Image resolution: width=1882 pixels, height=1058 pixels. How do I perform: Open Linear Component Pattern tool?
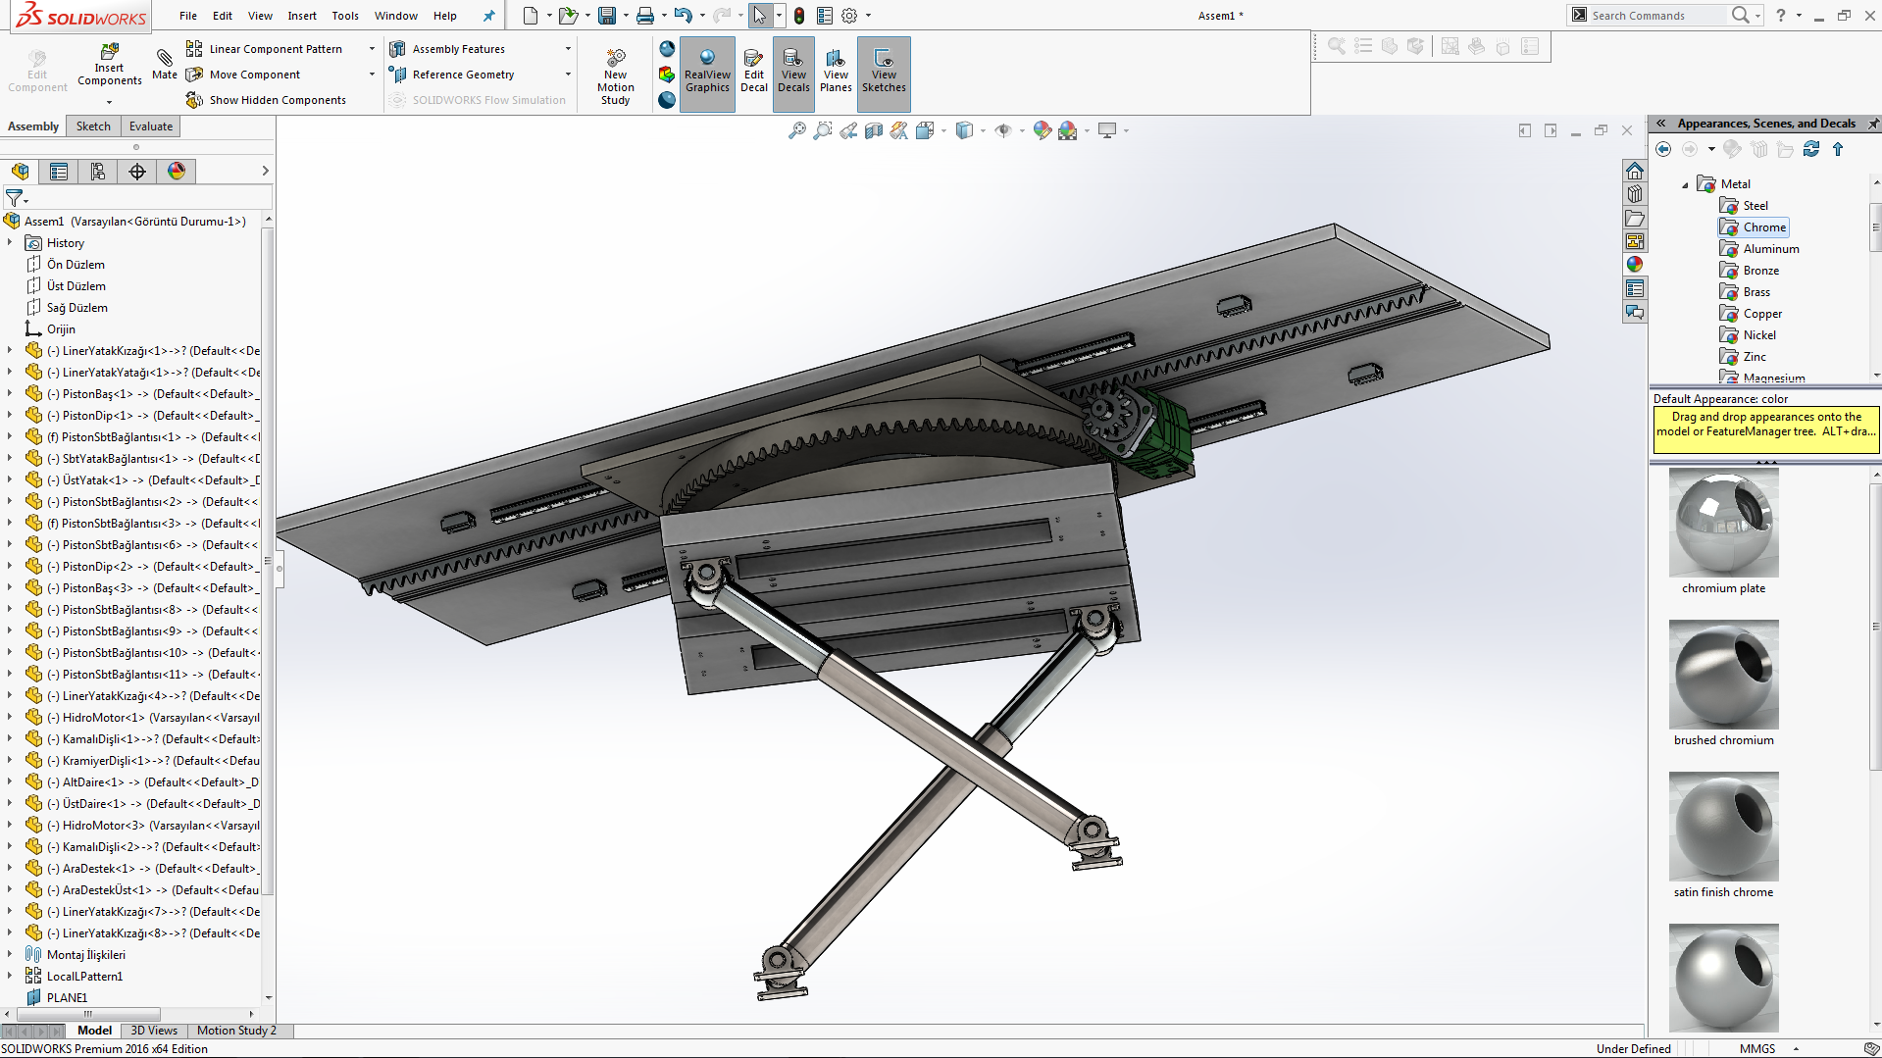[275, 49]
